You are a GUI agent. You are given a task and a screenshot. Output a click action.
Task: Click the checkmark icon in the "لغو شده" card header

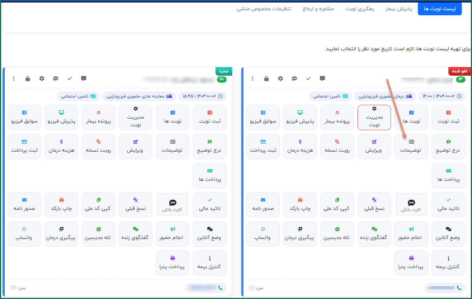click(308, 79)
